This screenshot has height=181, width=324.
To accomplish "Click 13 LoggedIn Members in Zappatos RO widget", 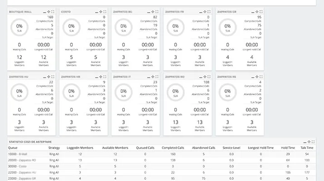I will tap(176, 122).
